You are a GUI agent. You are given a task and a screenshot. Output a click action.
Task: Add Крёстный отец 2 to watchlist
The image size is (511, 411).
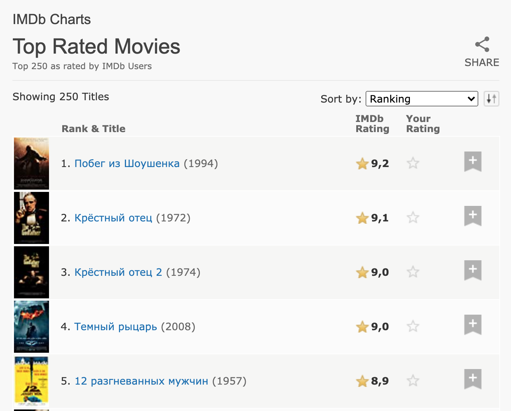(x=473, y=270)
